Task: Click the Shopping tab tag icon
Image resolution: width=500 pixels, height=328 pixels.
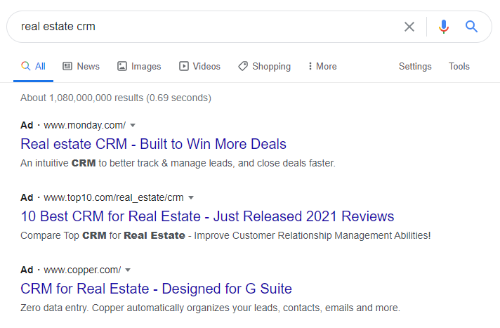Action: coord(243,66)
